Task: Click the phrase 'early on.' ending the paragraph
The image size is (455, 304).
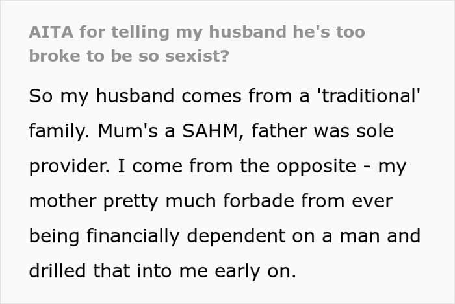Action: coord(255,272)
